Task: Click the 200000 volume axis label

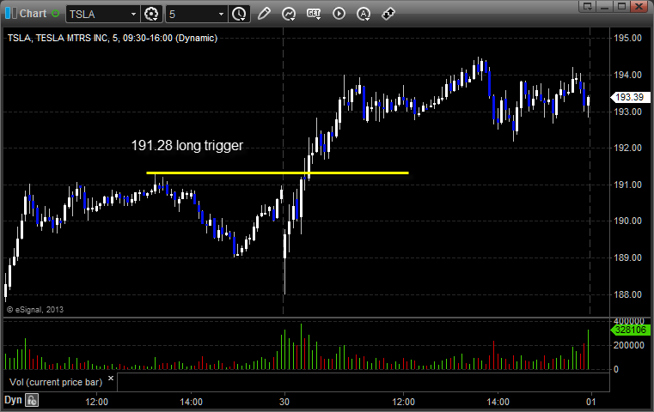Action: point(628,345)
